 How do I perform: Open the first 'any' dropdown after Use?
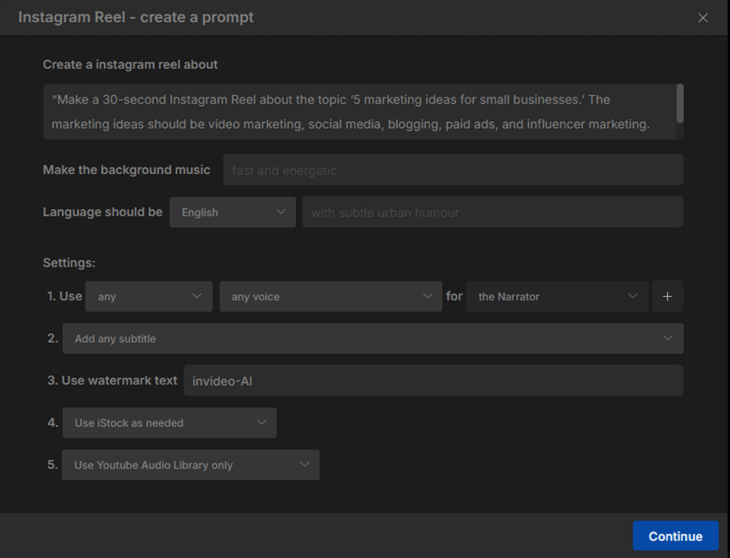click(149, 296)
